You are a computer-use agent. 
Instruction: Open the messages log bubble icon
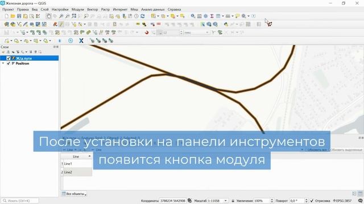[361, 201]
